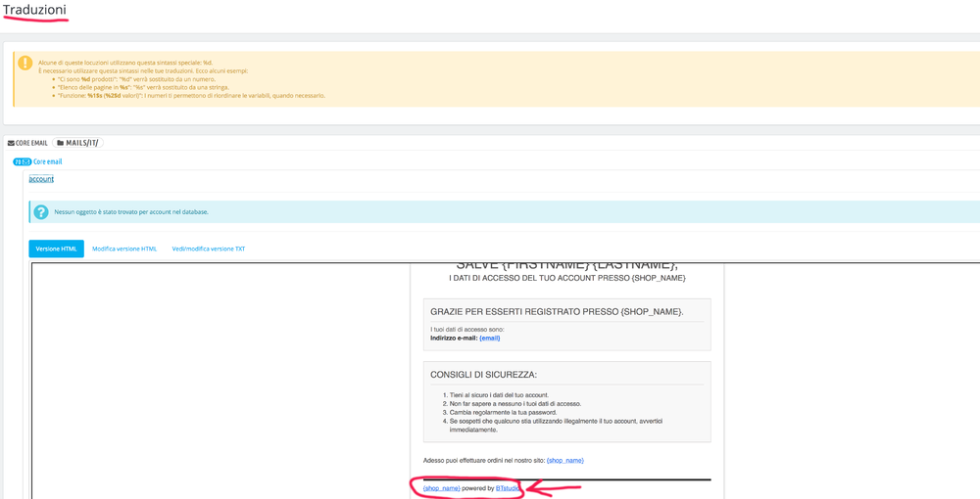Click the blue Core email count badge
Image resolution: width=980 pixels, height=499 pixels.
tap(22, 161)
